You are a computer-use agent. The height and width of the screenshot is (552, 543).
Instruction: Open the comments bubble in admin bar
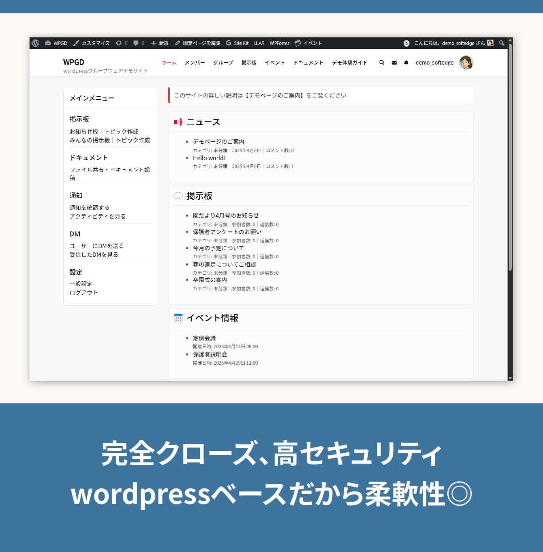(x=139, y=43)
